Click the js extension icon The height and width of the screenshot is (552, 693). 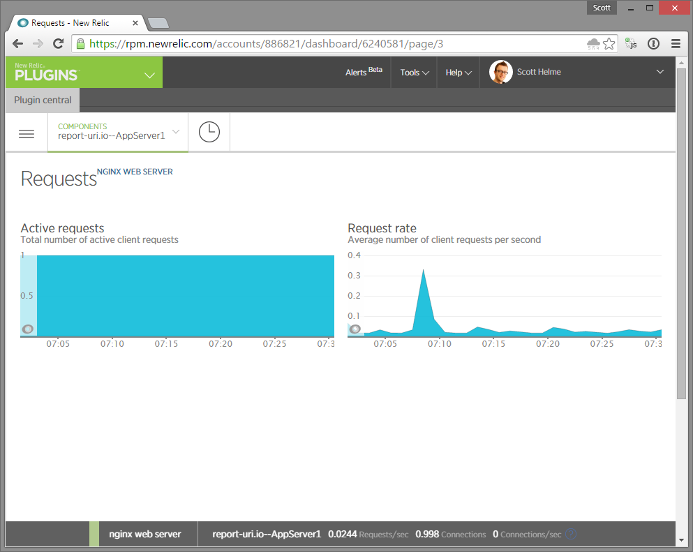point(631,43)
